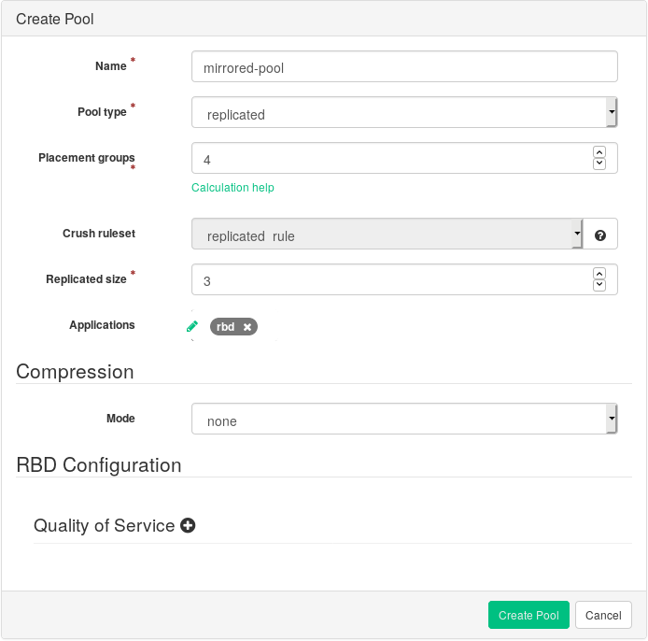Increment Replicated size using up arrow

coord(599,273)
